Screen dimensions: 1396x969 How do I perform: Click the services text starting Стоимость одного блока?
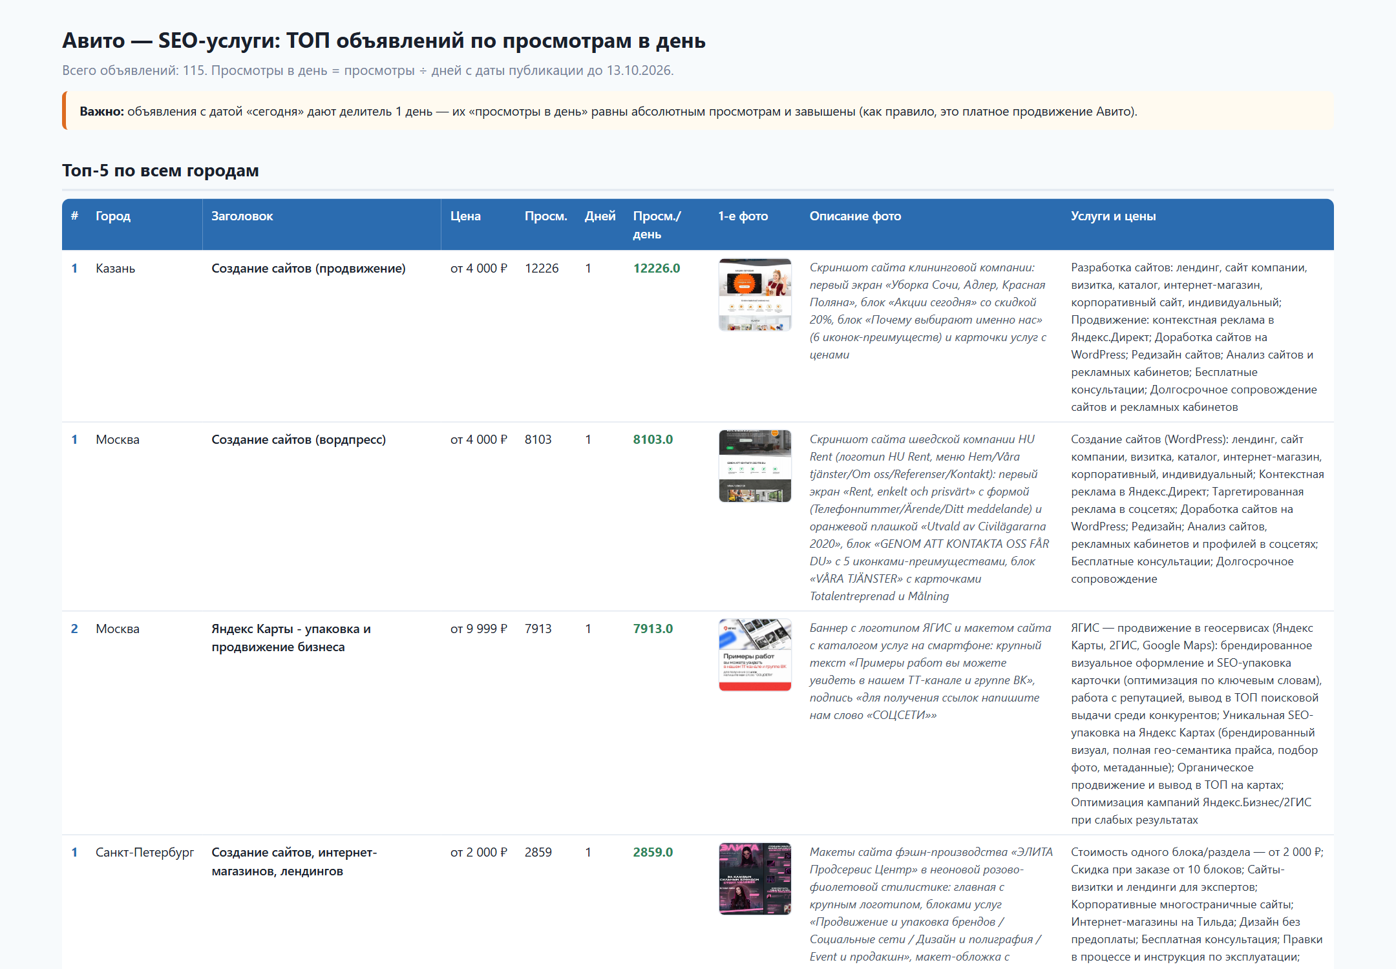click(x=1197, y=904)
